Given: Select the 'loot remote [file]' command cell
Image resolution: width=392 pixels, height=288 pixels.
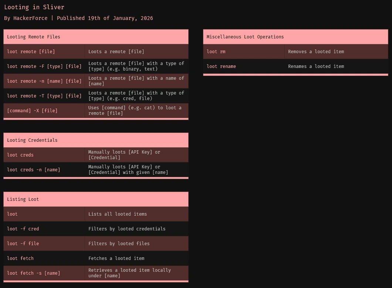Looking at the screenshot, I should point(44,52).
